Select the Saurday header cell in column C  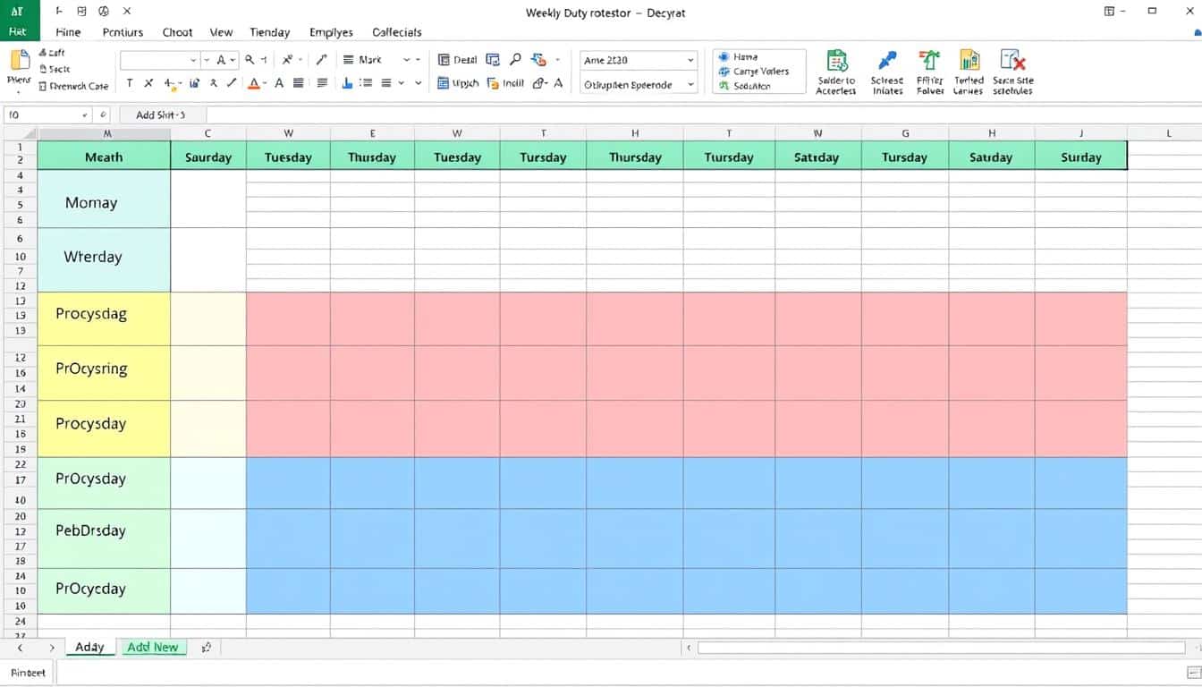click(x=208, y=156)
